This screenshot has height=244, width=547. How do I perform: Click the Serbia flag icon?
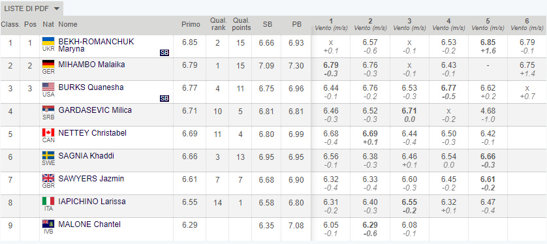(48, 110)
